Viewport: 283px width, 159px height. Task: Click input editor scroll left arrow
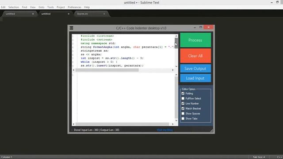click(74, 70)
